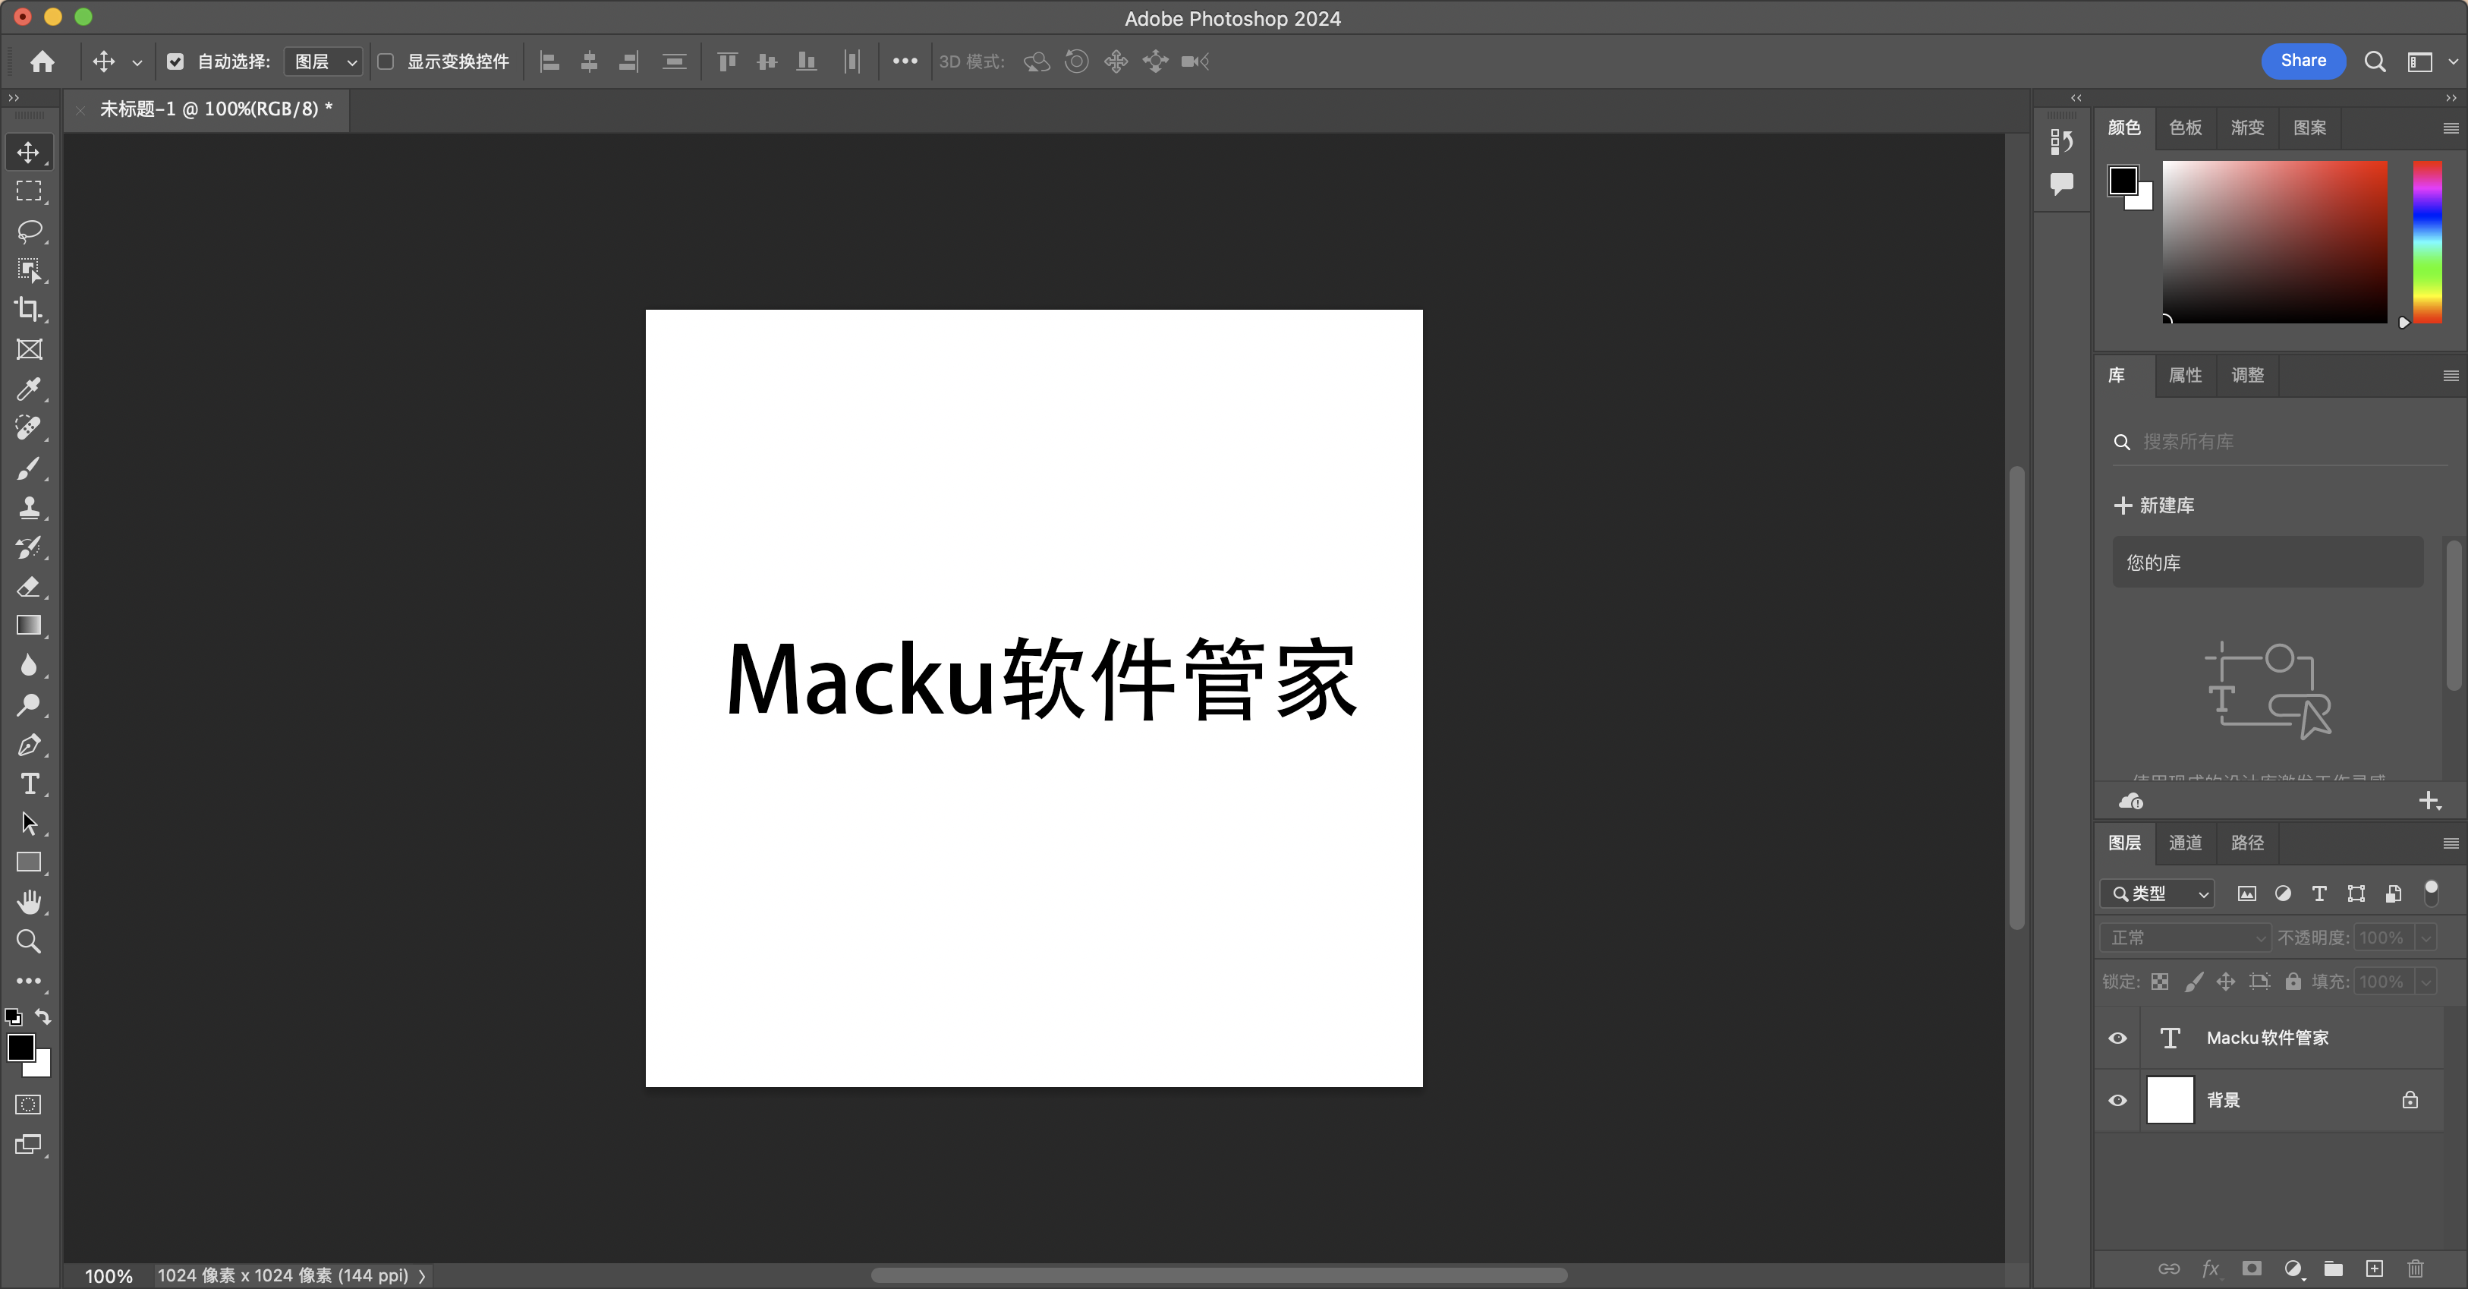Image resolution: width=2468 pixels, height=1289 pixels.
Task: Align top edges in options bar
Action: coord(727,61)
